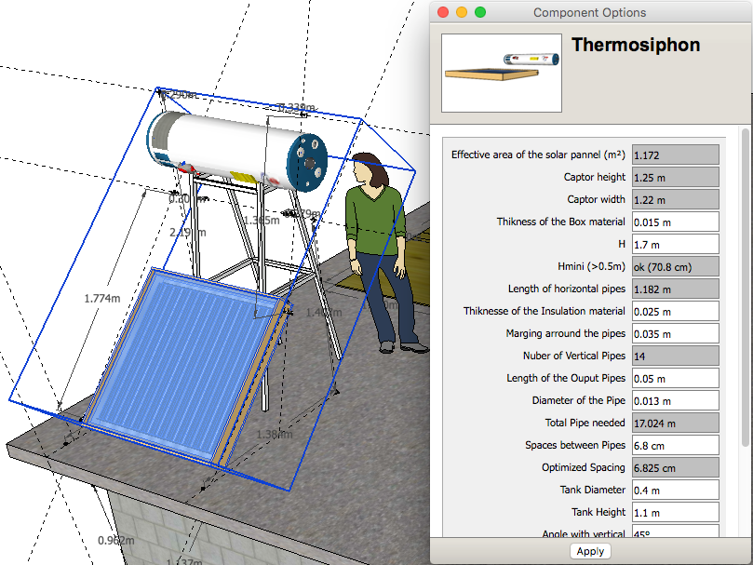Viewport: 753px width, 565px height.
Task: Edit the Thikness of the Box material field
Action: coord(675,222)
